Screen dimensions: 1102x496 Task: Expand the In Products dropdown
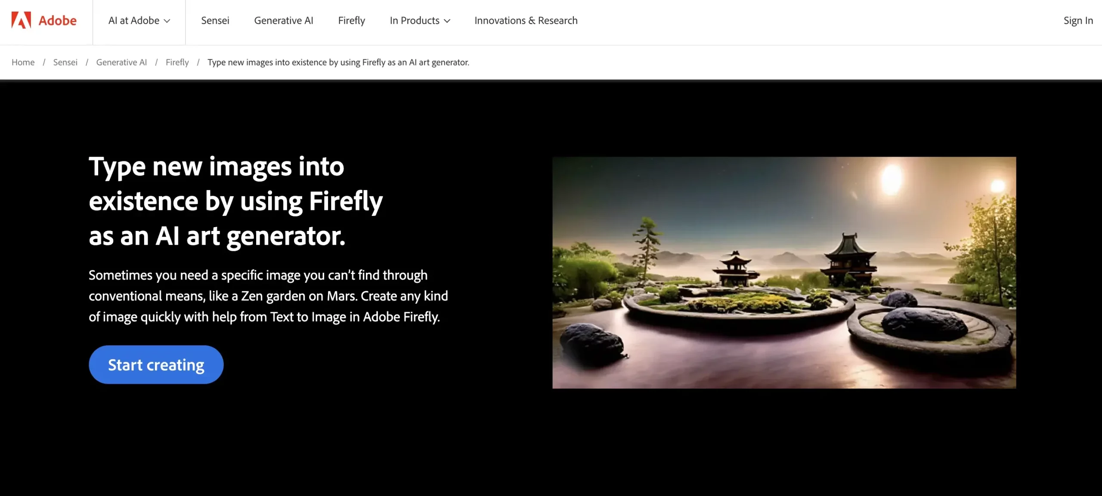(420, 20)
